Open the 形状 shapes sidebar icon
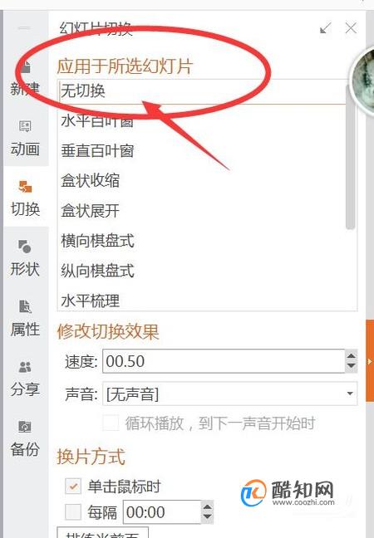Image resolution: width=374 pixels, height=538 pixels. tap(25, 258)
